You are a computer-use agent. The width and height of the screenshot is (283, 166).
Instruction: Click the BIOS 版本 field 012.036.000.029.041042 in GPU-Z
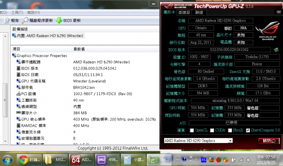pos(229,50)
